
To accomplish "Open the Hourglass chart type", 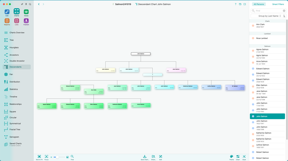I will (x=17, y=47).
